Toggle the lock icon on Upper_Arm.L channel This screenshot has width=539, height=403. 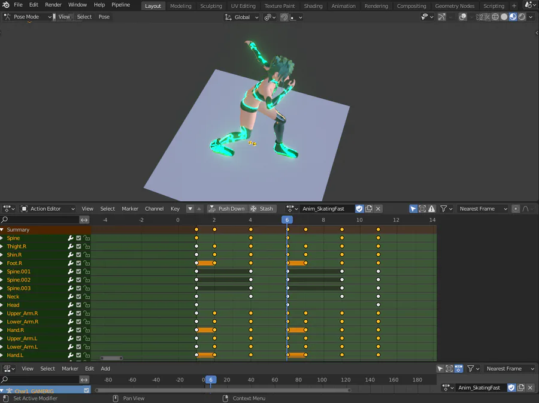[x=87, y=338]
